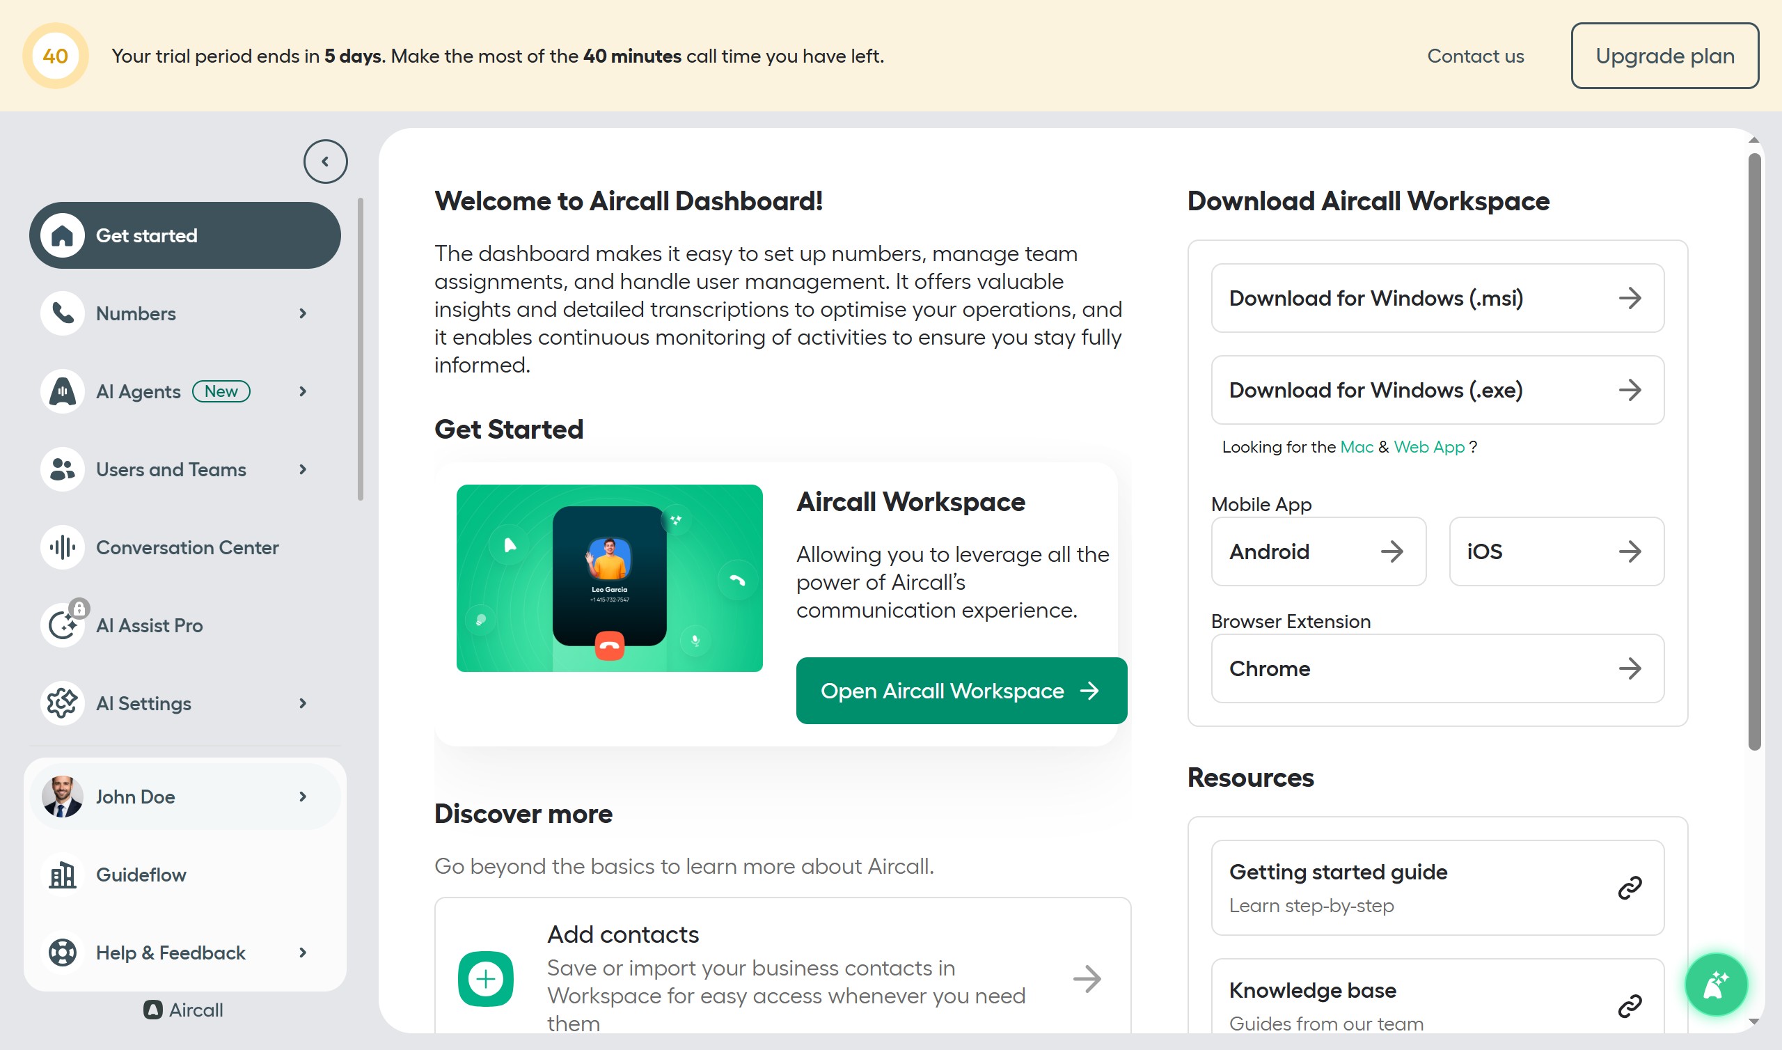This screenshot has width=1782, height=1050.
Task: Click Download for Windows (.exe) button
Action: (x=1437, y=390)
